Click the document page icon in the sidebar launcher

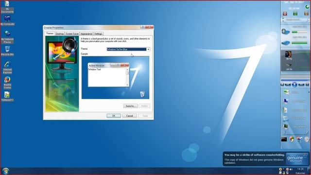285,110
